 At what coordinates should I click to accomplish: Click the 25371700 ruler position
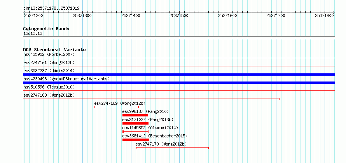click(x=276, y=16)
